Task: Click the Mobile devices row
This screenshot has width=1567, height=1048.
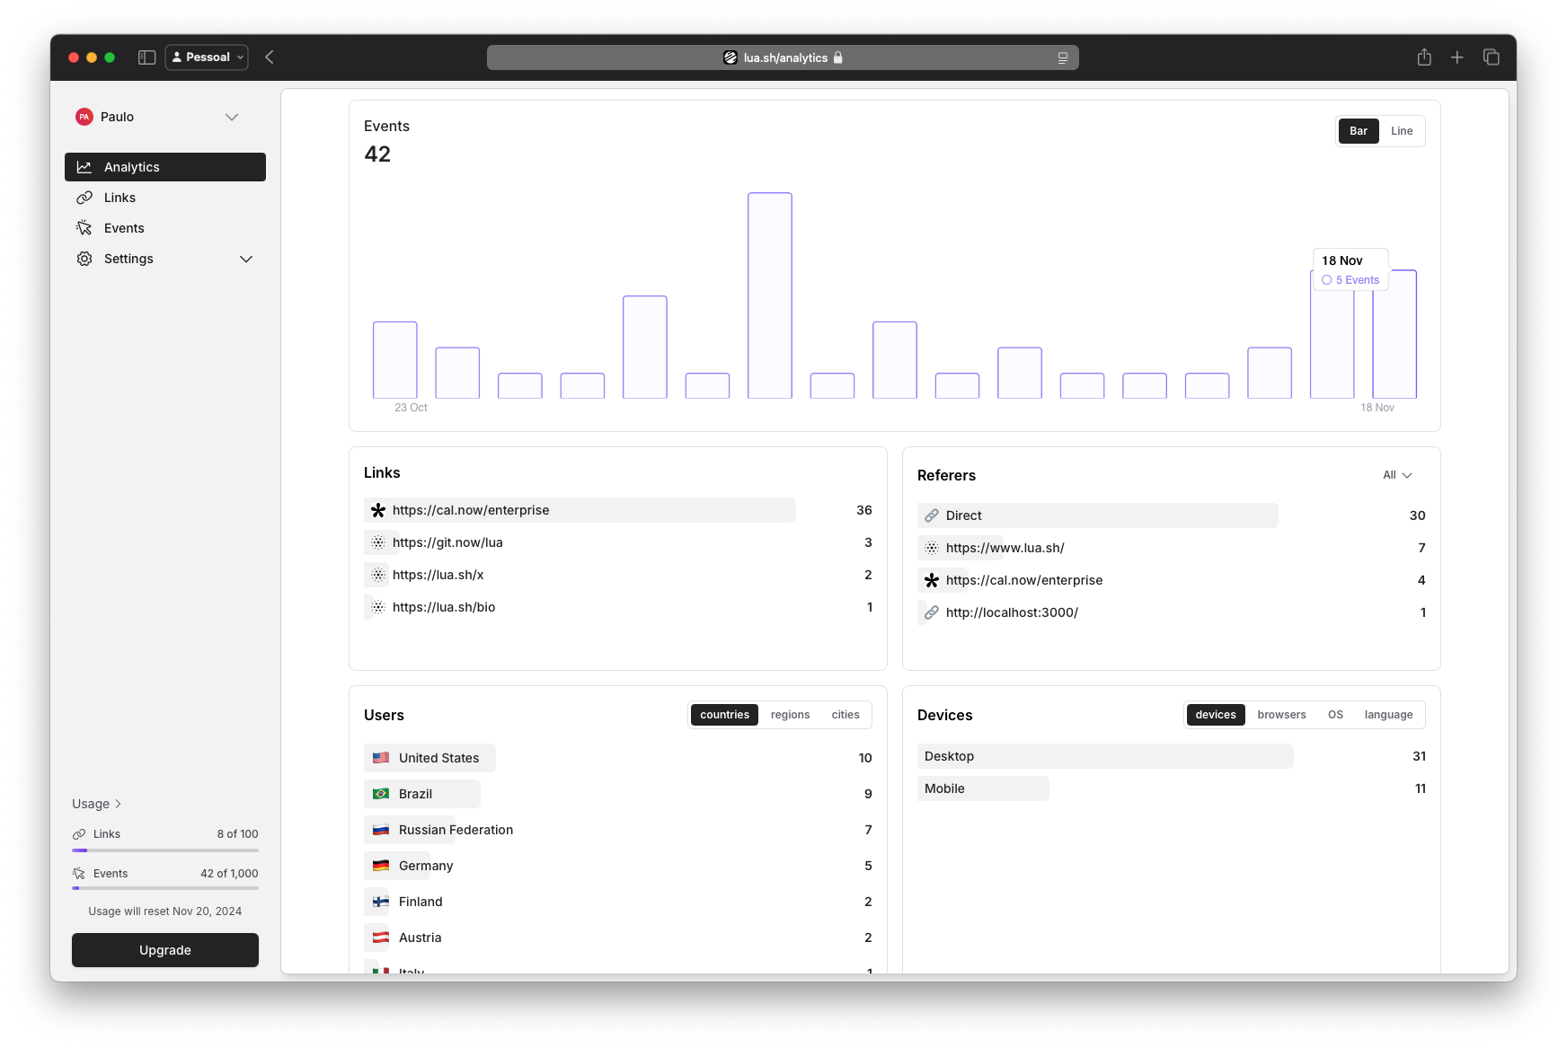Action: (x=1172, y=788)
